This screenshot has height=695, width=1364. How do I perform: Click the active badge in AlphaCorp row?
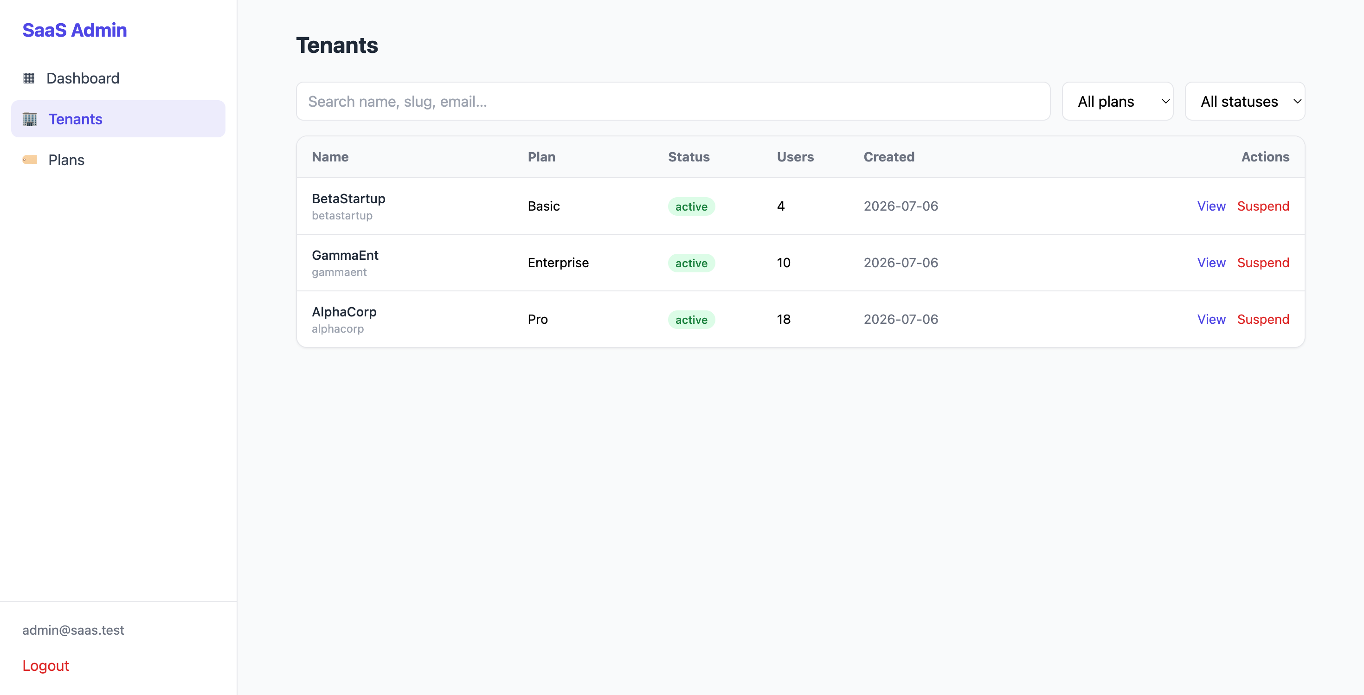692,320
